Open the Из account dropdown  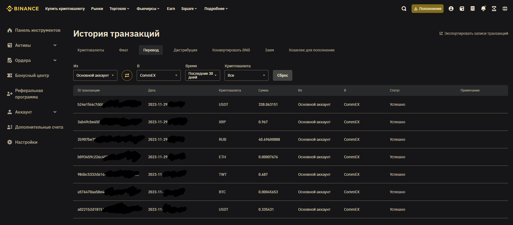(x=95, y=76)
